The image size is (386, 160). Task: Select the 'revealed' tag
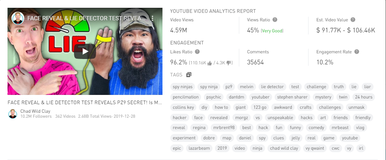[219, 117]
